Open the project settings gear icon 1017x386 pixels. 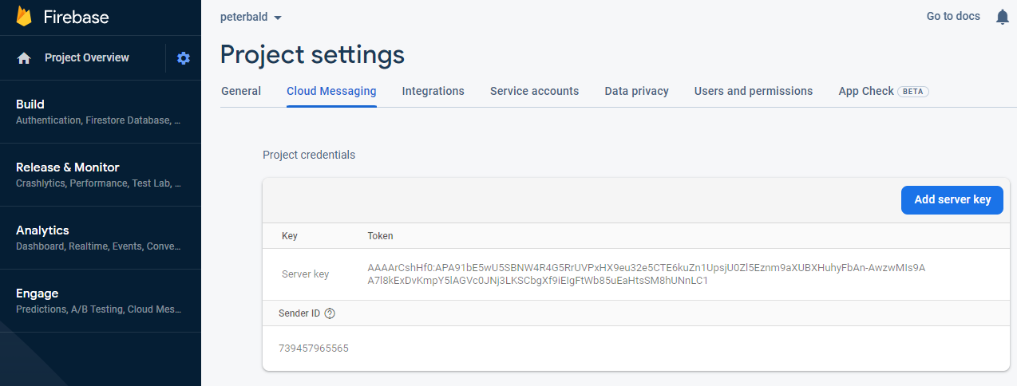pos(184,58)
